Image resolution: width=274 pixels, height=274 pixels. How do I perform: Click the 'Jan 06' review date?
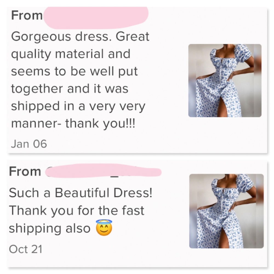pyautogui.click(x=29, y=144)
